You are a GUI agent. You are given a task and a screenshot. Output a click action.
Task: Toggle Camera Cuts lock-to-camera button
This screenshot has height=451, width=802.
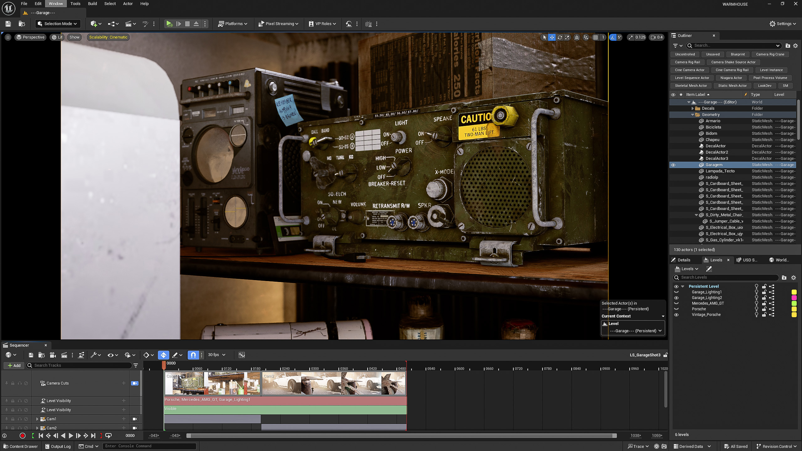click(134, 383)
